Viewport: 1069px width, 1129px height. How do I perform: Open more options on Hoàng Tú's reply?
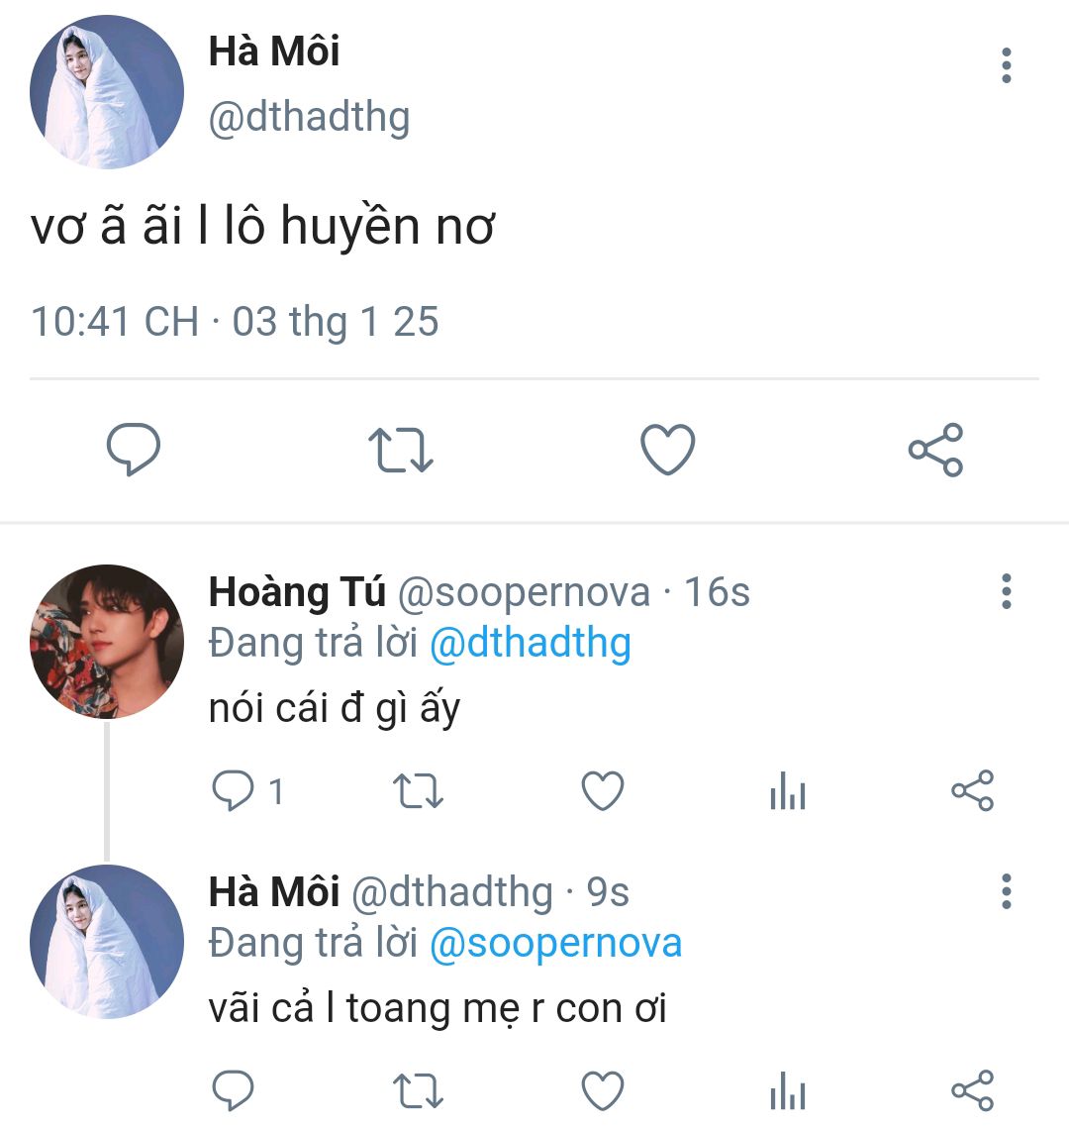(1007, 591)
